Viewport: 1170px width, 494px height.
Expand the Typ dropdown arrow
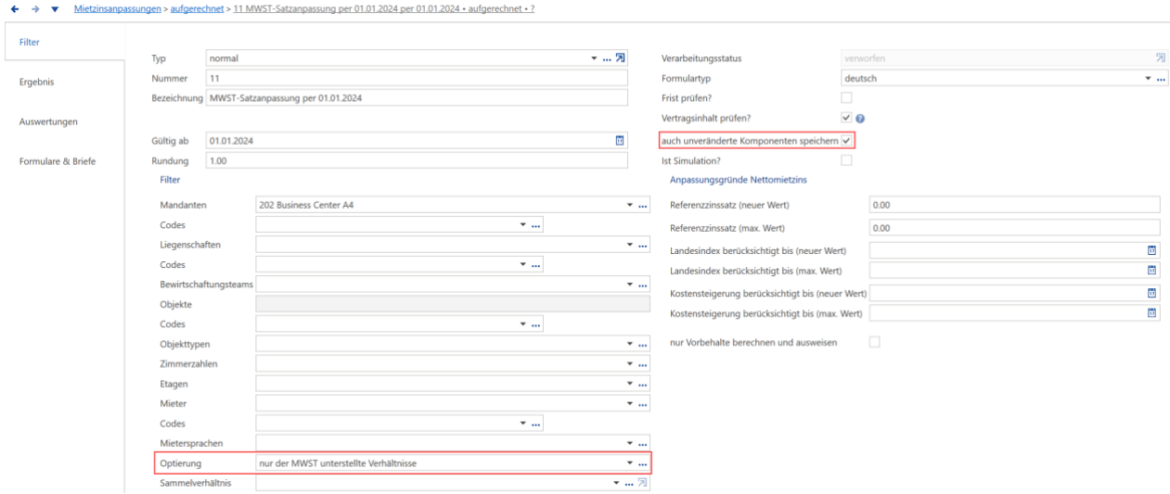[595, 59]
